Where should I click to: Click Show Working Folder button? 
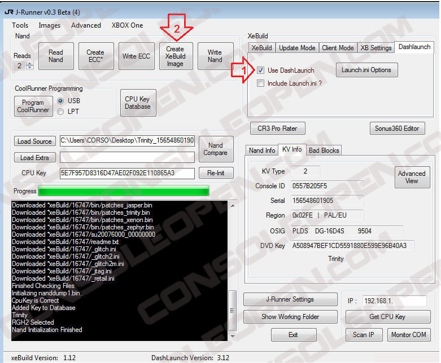[291, 317]
